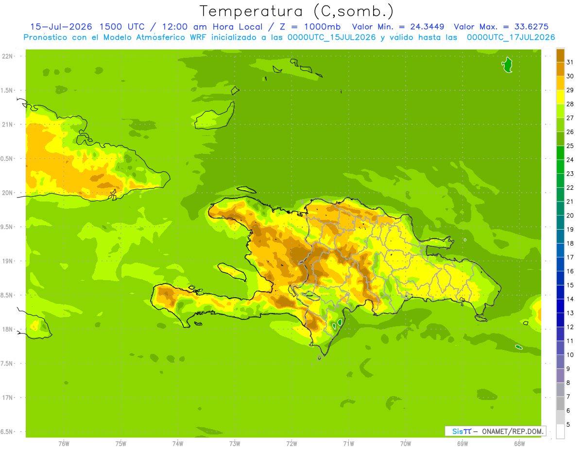This screenshot has width=583, height=450.
Task: Click the legend value '25'
Action: point(570,146)
